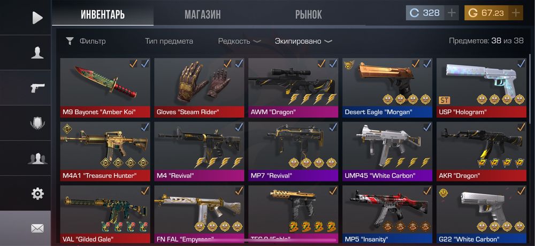Expand the Редкость rarity dropdown
The width and height of the screenshot is (535, 246).
click(x=239, y=41)
